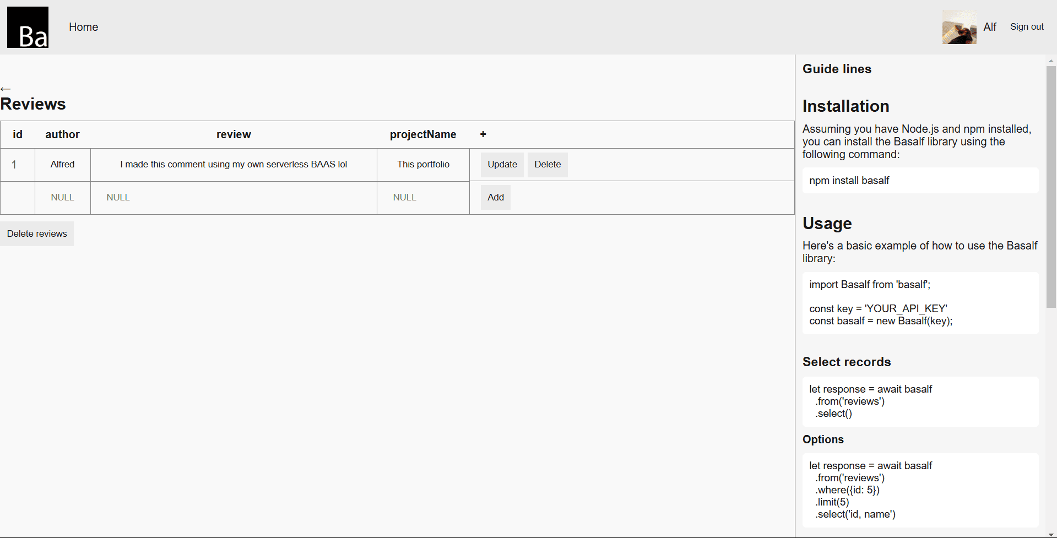The image size is (1057, 538).
Task: Click the npm install basalf code block
Action: 920,181
